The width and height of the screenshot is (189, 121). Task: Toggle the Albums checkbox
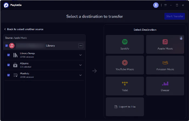(x=9, y=65)
